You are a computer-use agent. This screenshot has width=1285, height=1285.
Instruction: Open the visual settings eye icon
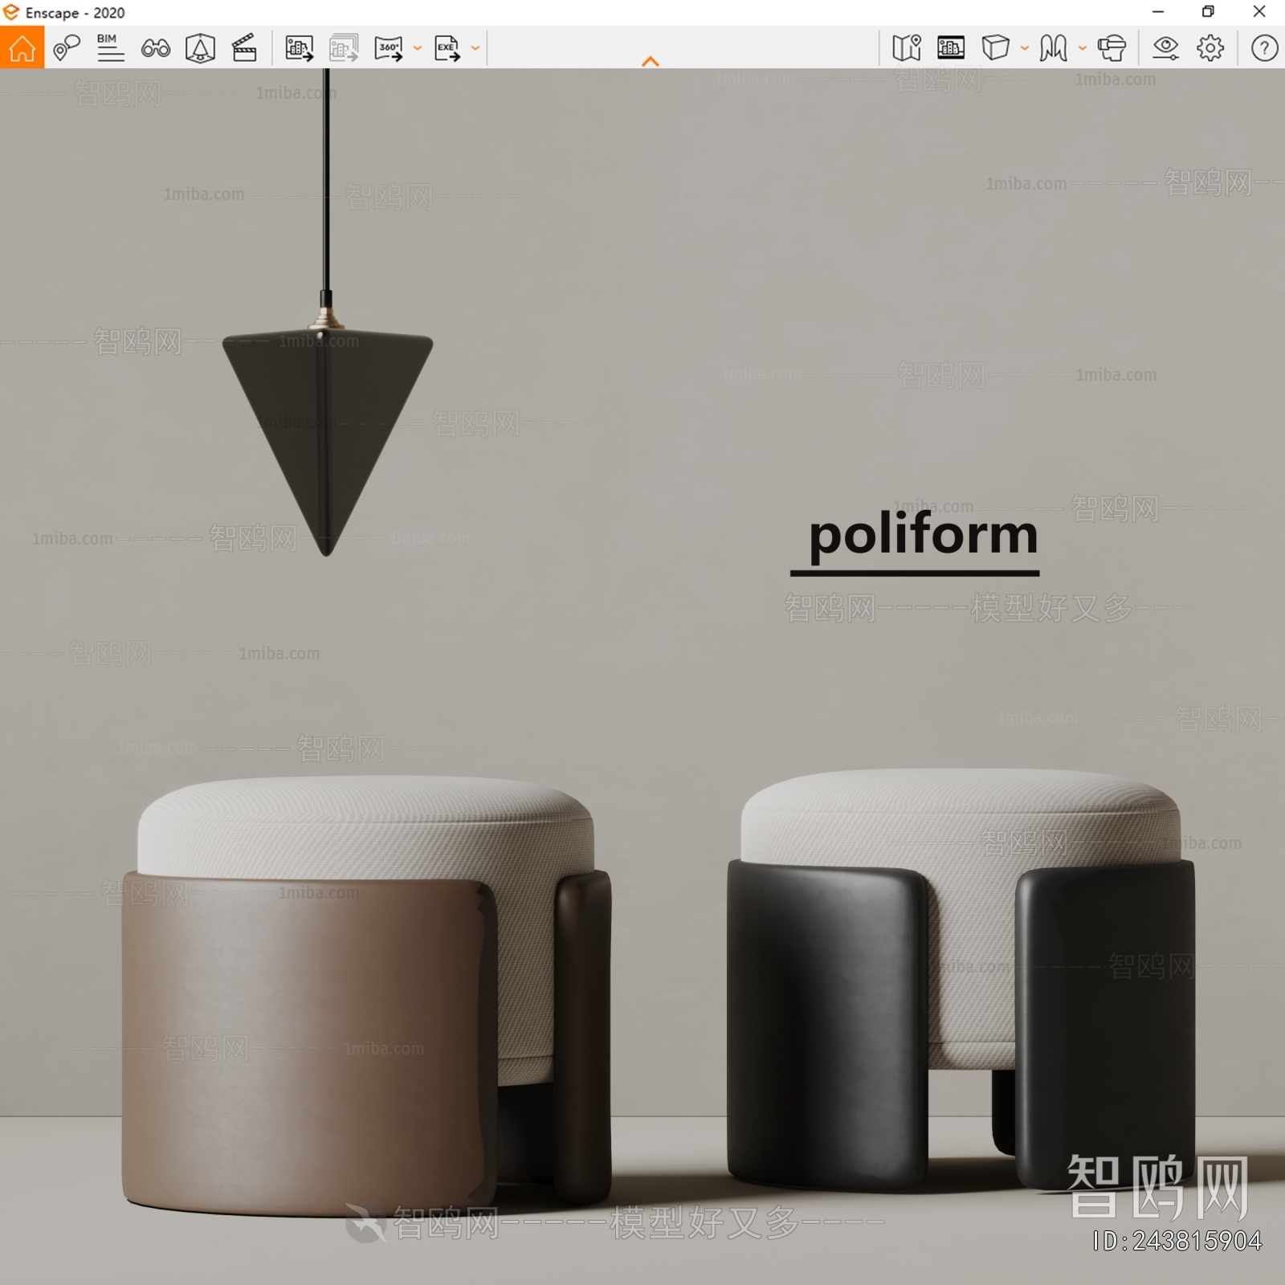pyautogui.click(x=1165, y=48)
